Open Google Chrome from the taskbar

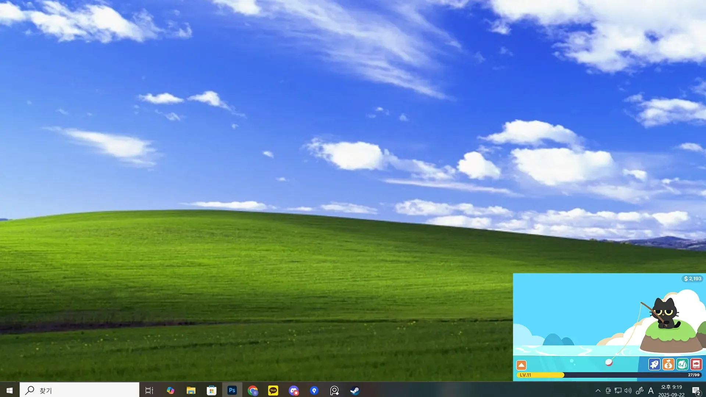click(253, 390)
